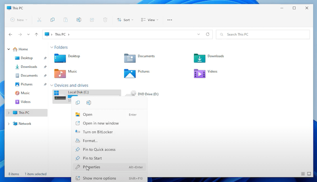
Task: Expand the Network tree node
Action: (9, 124)
